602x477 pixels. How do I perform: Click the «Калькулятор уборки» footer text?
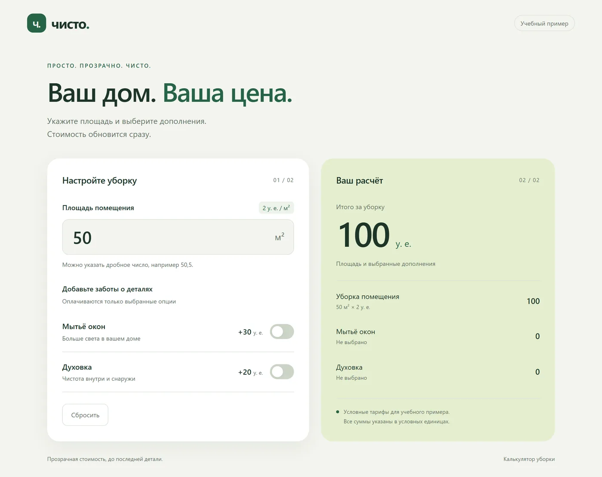coord(529,459)
